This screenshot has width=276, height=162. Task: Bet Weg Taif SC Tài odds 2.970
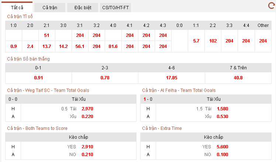pyautogui.click(x=87, y=109)
